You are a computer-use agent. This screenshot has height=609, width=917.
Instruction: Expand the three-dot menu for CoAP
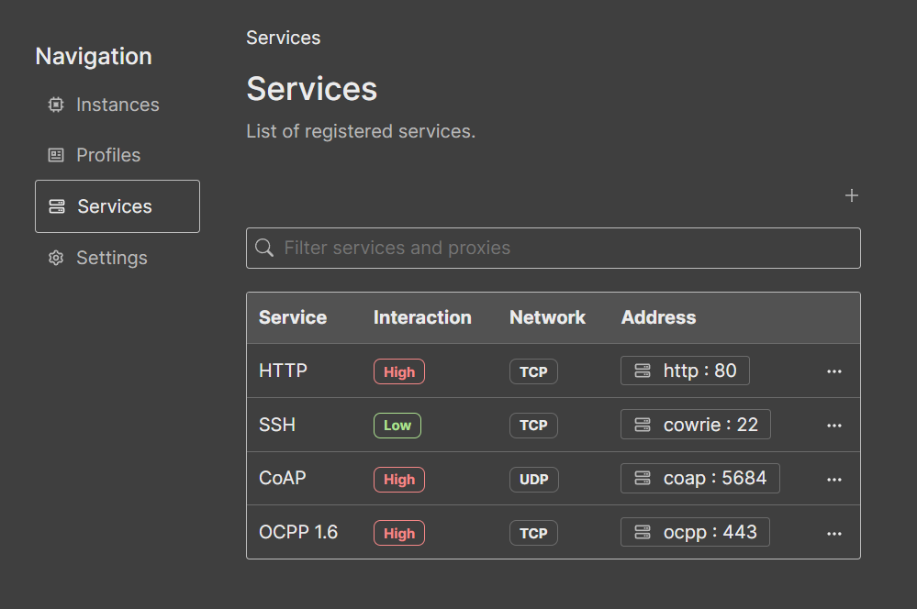(833, 479)
